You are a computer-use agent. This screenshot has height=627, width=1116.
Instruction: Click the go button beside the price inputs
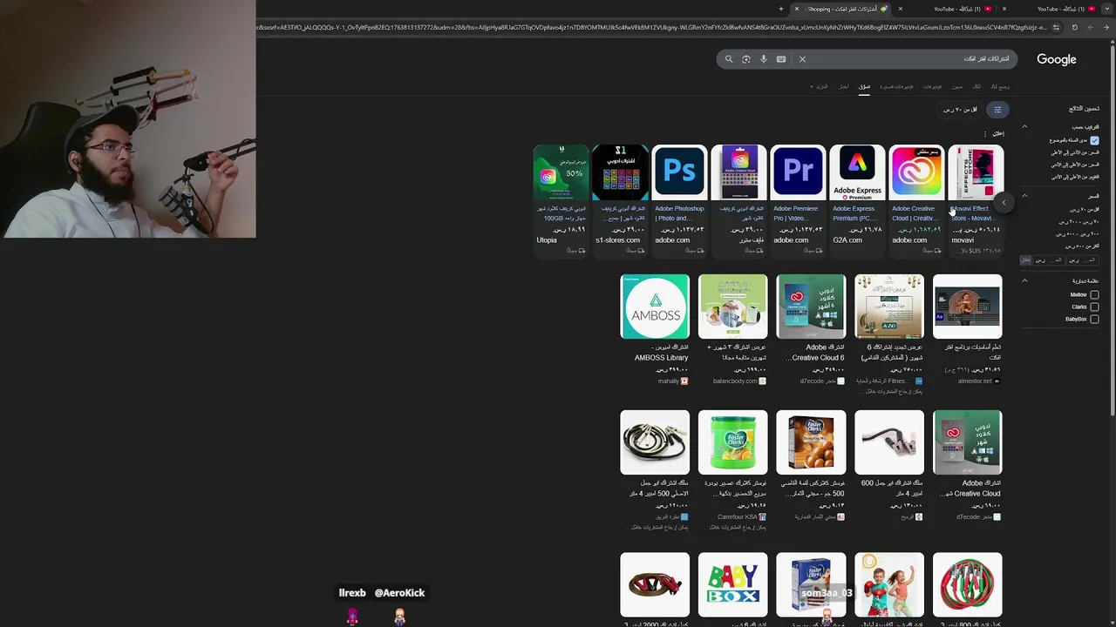tap(1026, 260)
